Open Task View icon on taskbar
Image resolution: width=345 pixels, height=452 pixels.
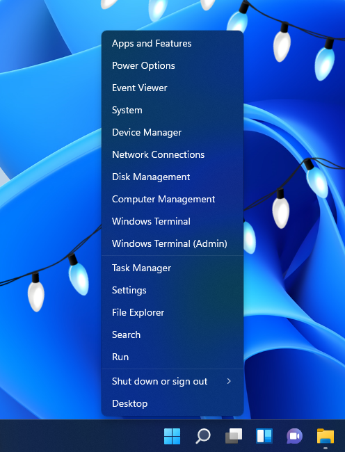coord(234,436)
